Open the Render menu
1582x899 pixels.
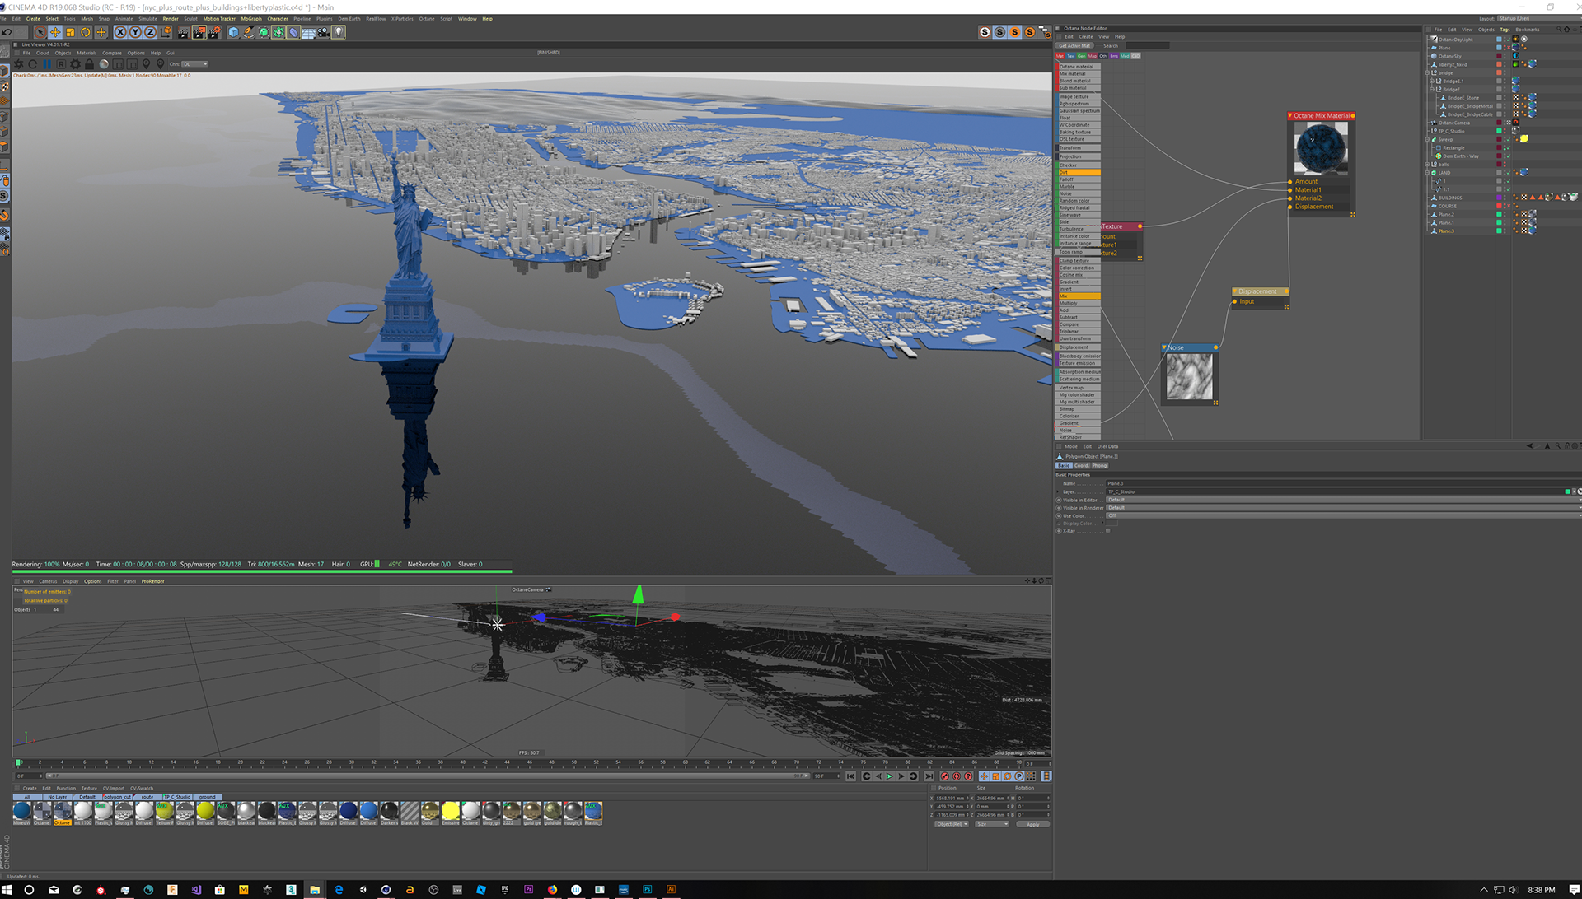pos(171,18)
